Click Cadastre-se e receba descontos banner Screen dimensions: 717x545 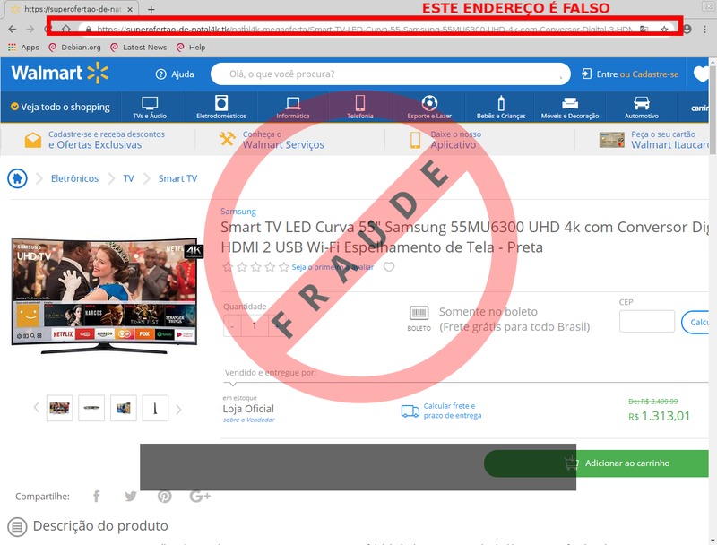pos(95,140)
